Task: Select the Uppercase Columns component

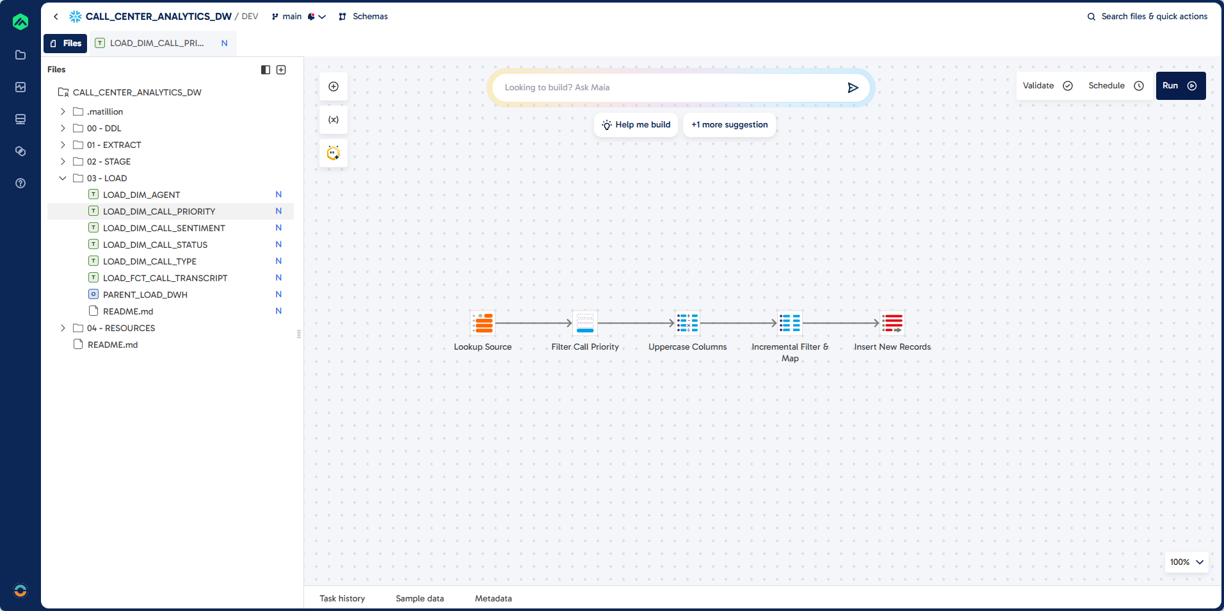Action: pos(688,323)
